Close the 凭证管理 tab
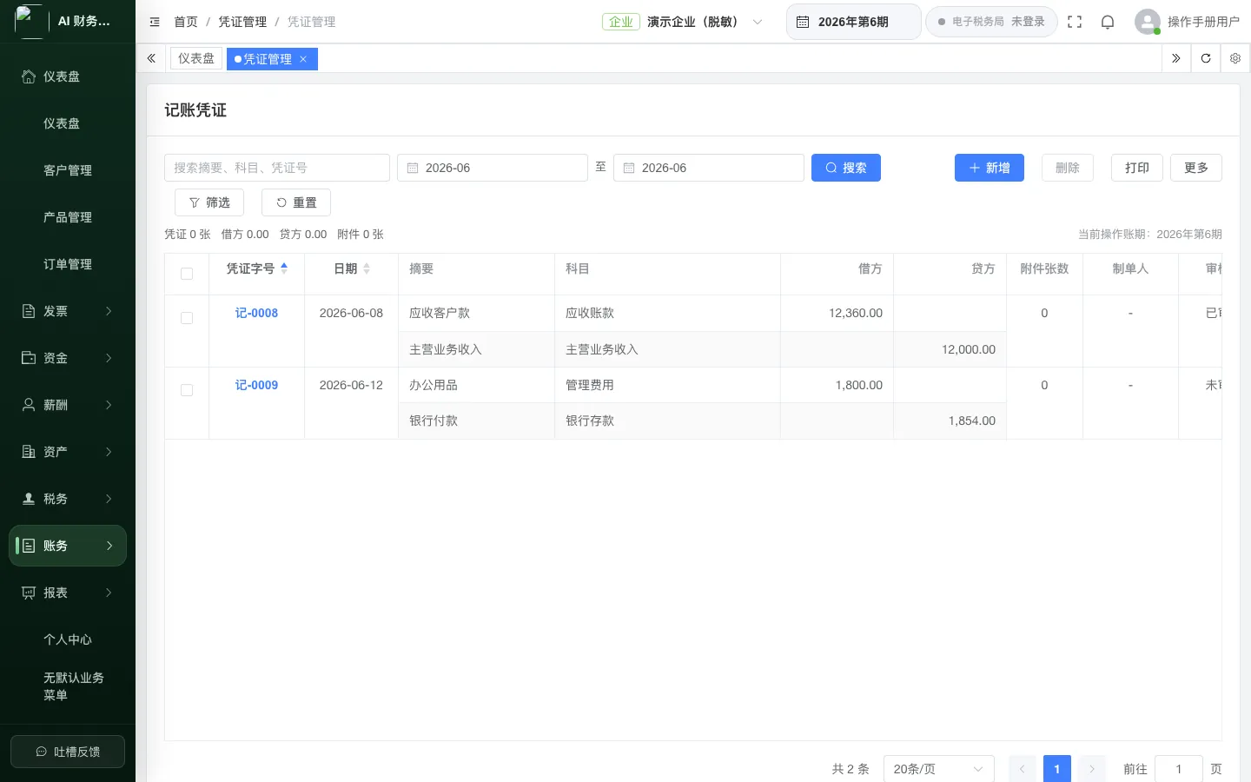The height and width of the screenshot is (782, 1251). point(303,59)
